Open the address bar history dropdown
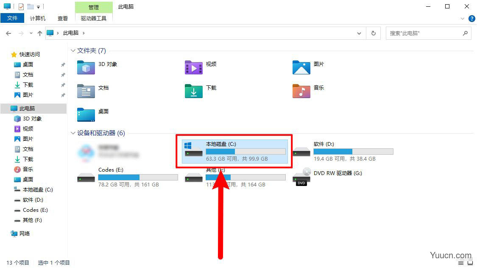 coord(359,33)
